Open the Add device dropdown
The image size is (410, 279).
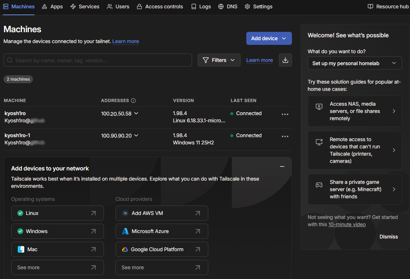click(269, 38)
